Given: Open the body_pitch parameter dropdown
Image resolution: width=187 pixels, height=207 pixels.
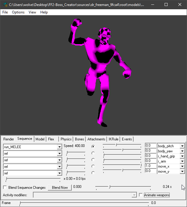Looking at the screenshot, I should coord(182,146).
